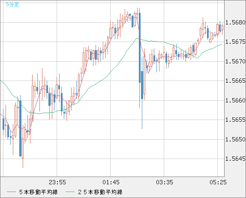The image size is (246, 198).
Task: Click the green 25-period moving average legend line
Action: pyautogui.click(x=70, y=192)
